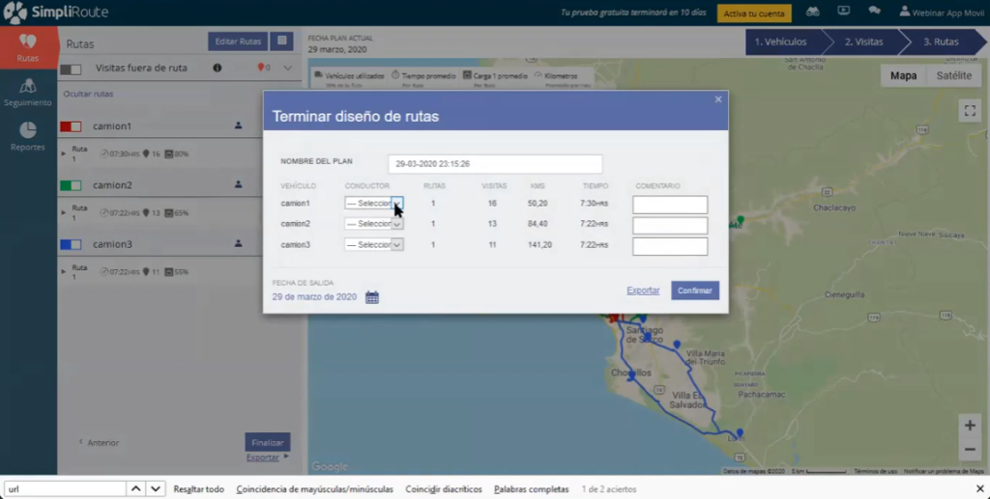Zoom in on the map
This screenshot has height=499, width=990.
970,426
